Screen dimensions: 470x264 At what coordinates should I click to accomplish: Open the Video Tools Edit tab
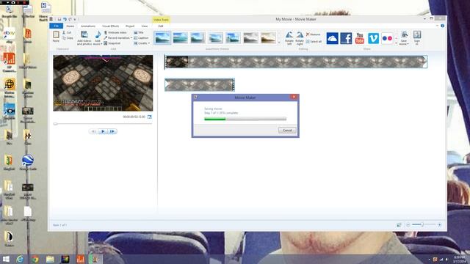(161, 26)
